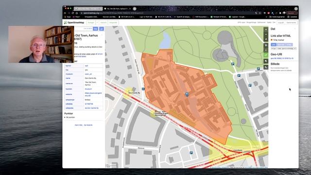The width and height of the screenshot is (311, 175).
Task: Click the Log på button
Action: (x=281, y=23)
